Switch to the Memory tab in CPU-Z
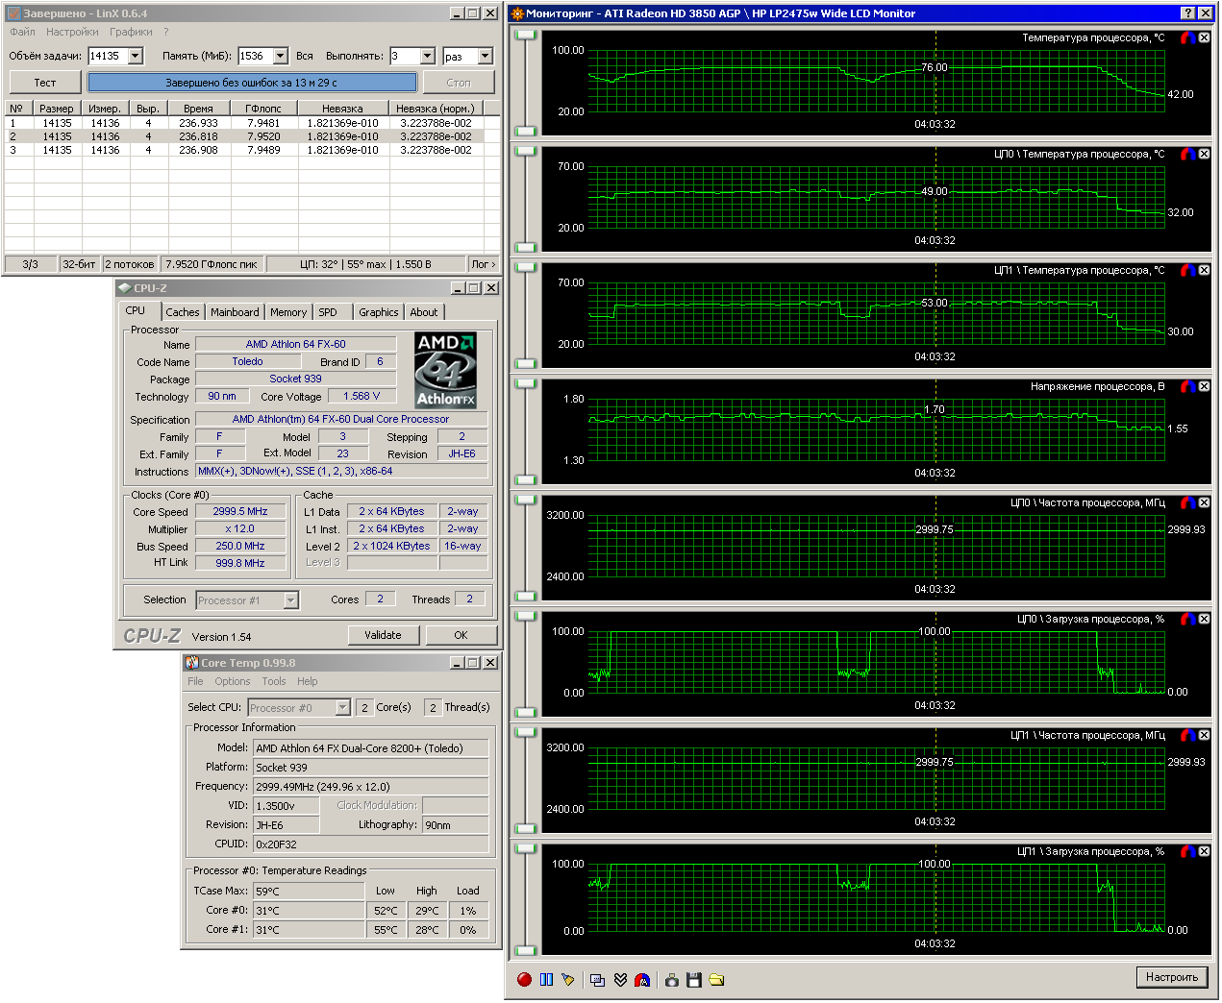1222x1003 pixels. (288, 312)
